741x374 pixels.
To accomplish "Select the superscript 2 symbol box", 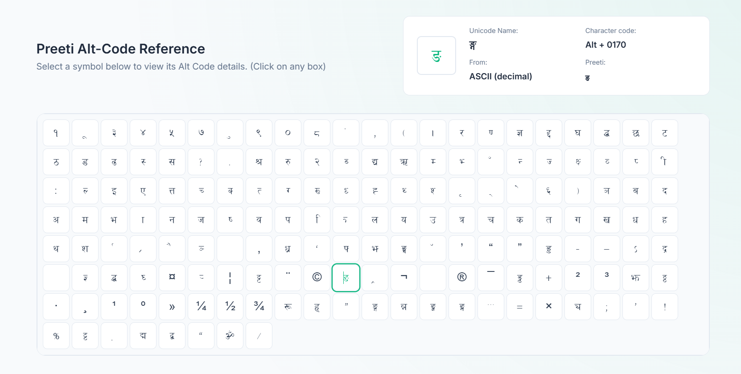I will pyautogui.click(x=577, y=277).
